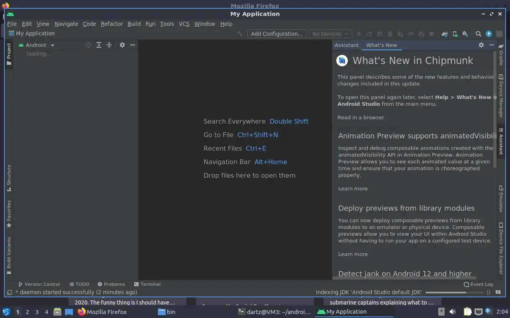Open the Tools menu

(167, 24)
